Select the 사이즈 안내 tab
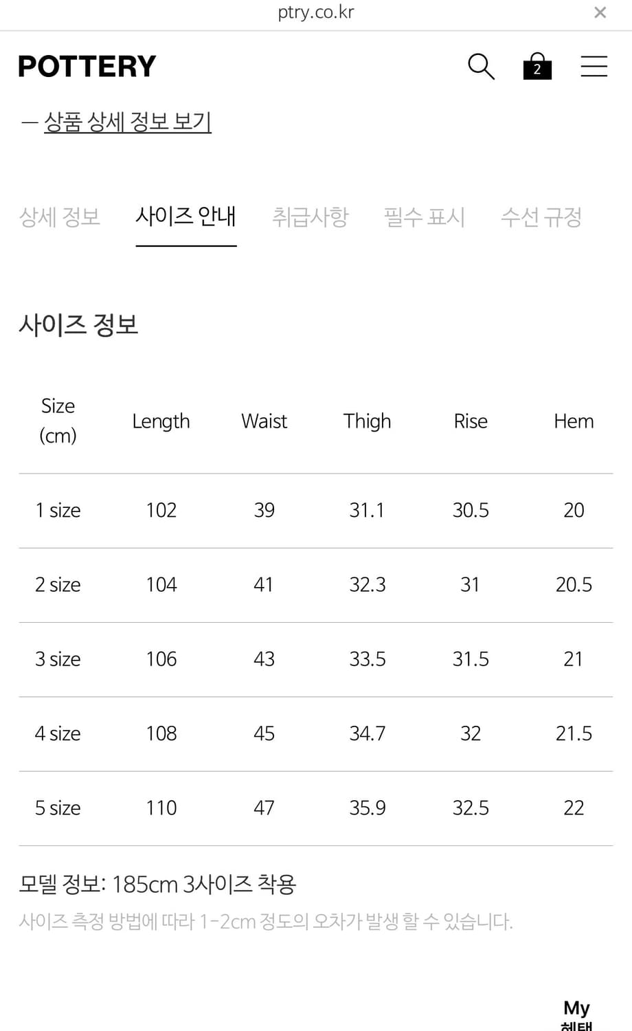 (185, 217)
